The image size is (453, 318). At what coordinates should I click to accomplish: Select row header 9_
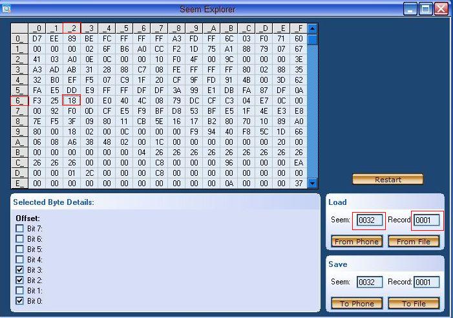coord(19,132)
